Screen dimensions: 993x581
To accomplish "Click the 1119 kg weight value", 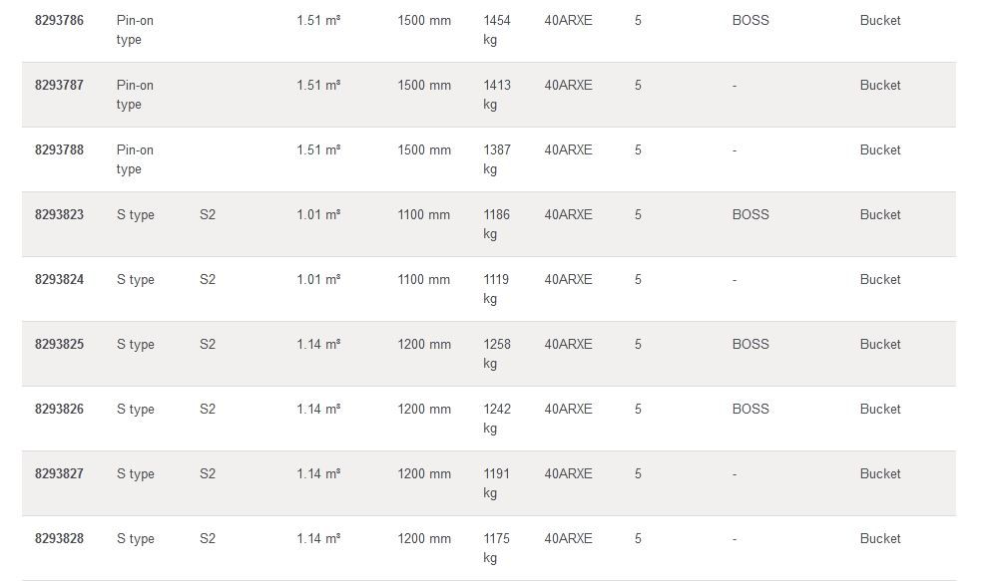I will pos(496,289).
